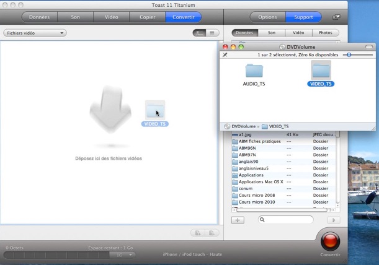Click the iPhone / iPod touch - Haute preset
Image resolution: width=379 pixels, height=265 pixels.
[x=192, y=254]
